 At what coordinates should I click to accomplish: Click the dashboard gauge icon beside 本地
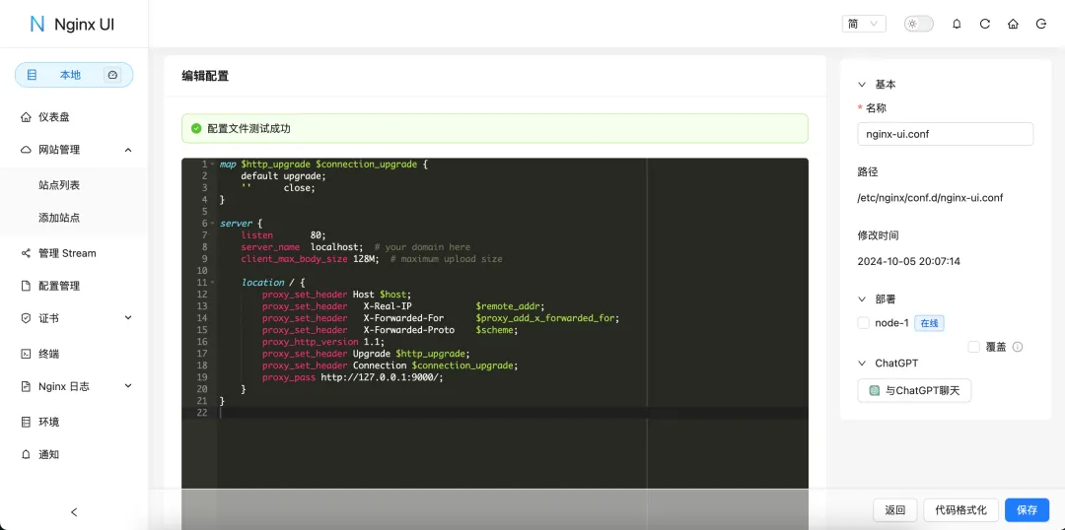(112, 75)
